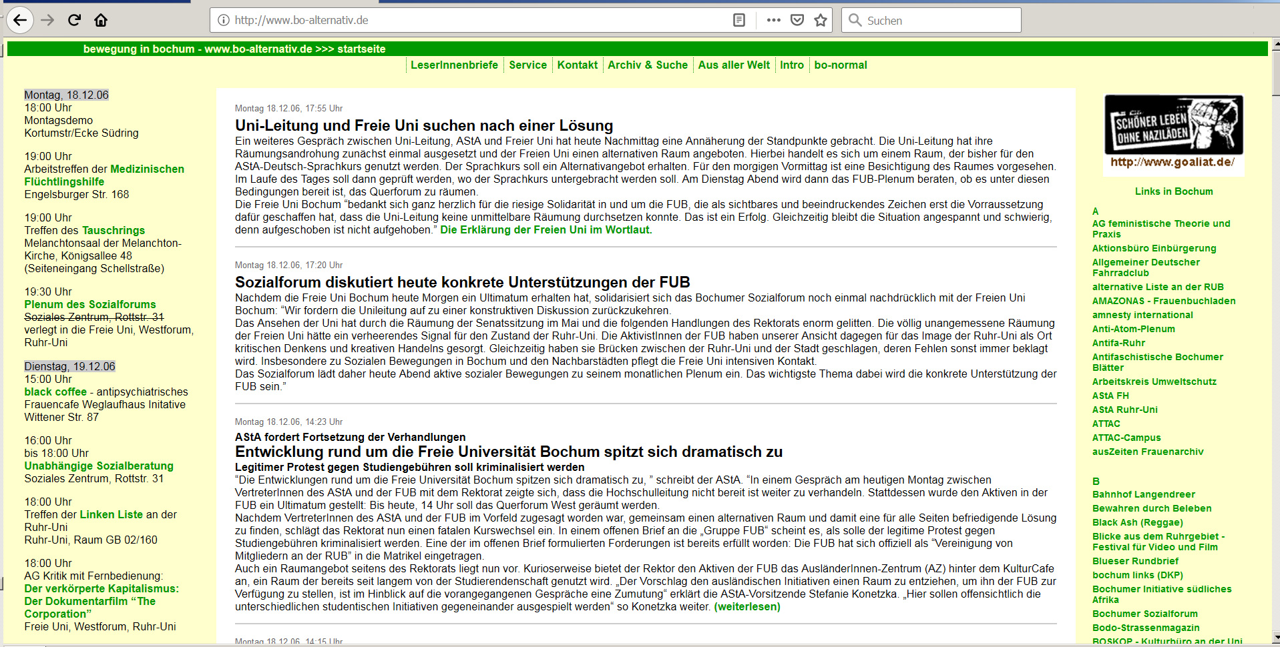Open Allgemeiner Deutscher Fahrradclub link

pos(1146,267)
